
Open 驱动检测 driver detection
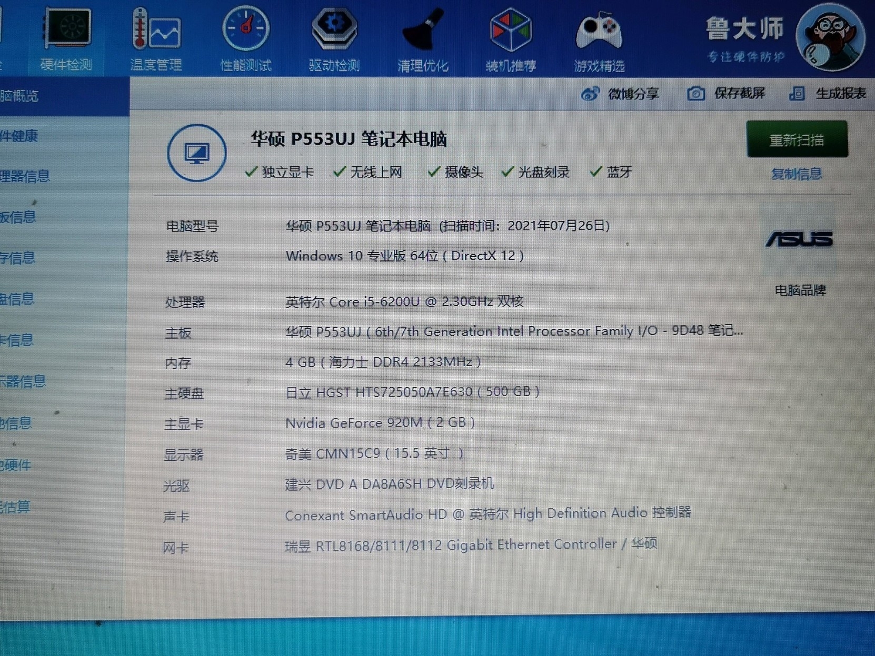pyautogui.click(x=334, y=39)
